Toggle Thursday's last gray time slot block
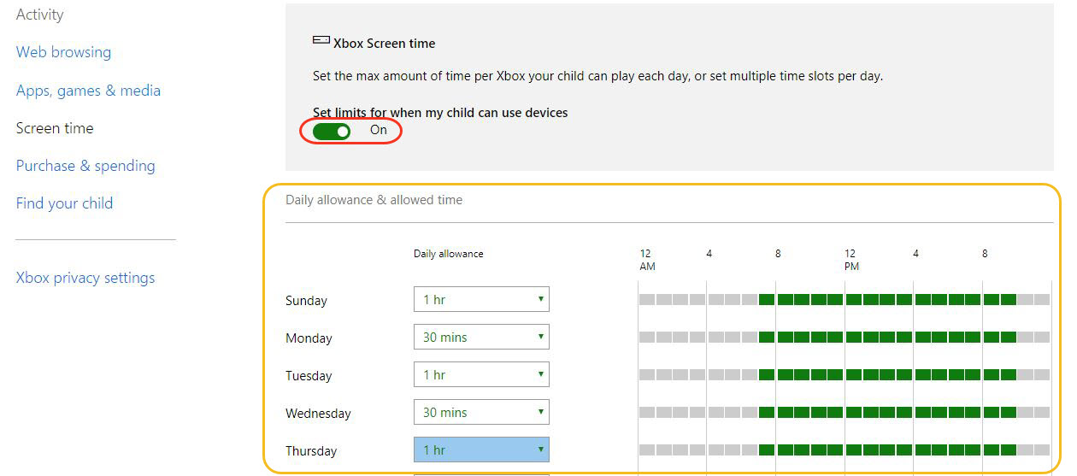The height and width of the screenshot is (476, 1077). pos(1042,450)
